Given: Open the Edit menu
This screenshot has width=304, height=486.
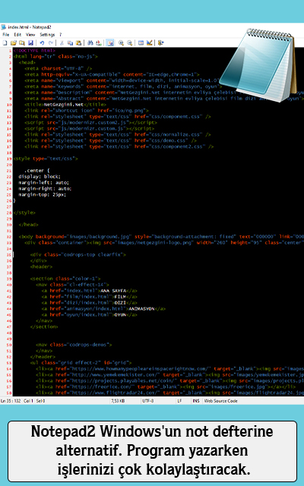Looking at the screenshot, I should (x=17, y=35).
